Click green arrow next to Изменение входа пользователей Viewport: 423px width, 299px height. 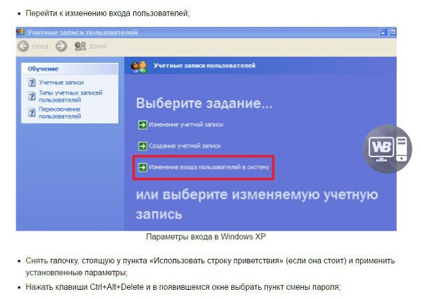pos(142,168)
